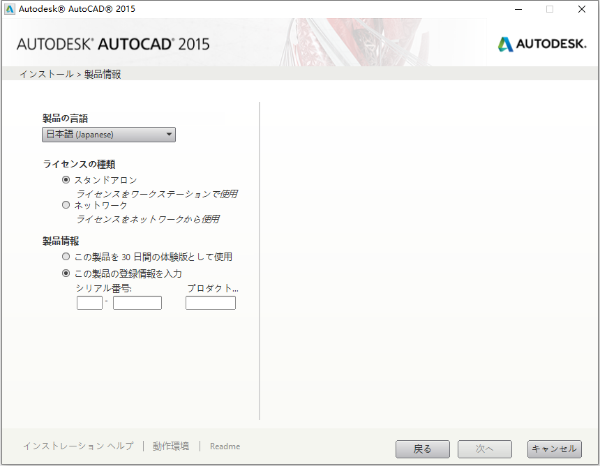Click the ライセンスをネットワークから使用 description
This screenshot has height=466, width=600.
(147, 219)
